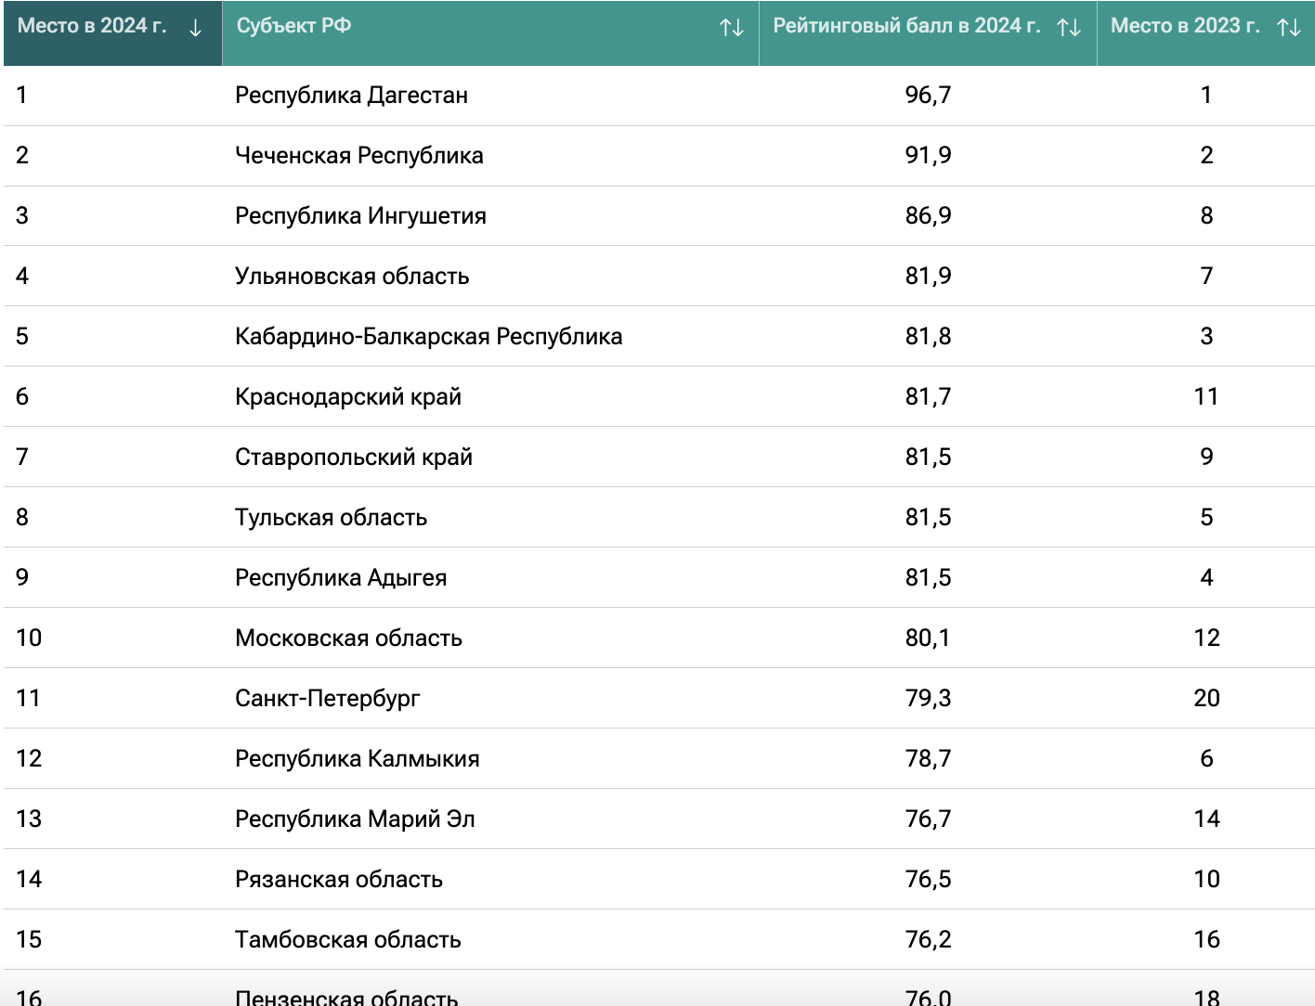Select the Республика Калмыкия cell
The width and height of the screenshot is (1315, 1006).
tap(357, 759)
